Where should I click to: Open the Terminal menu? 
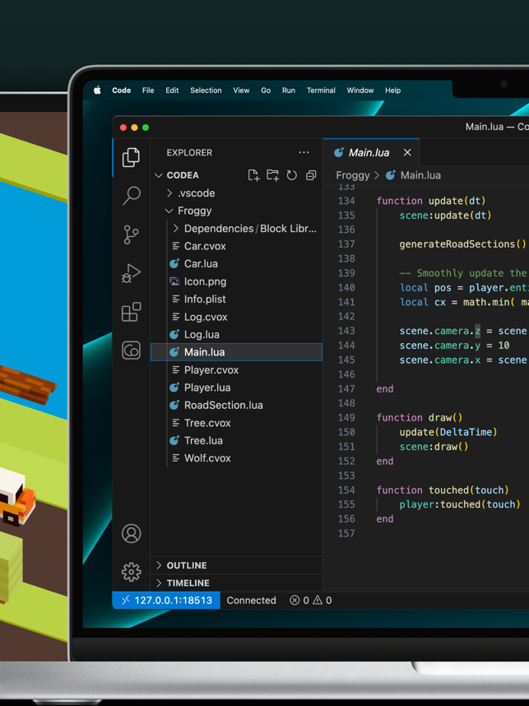[x=321, y=91]
